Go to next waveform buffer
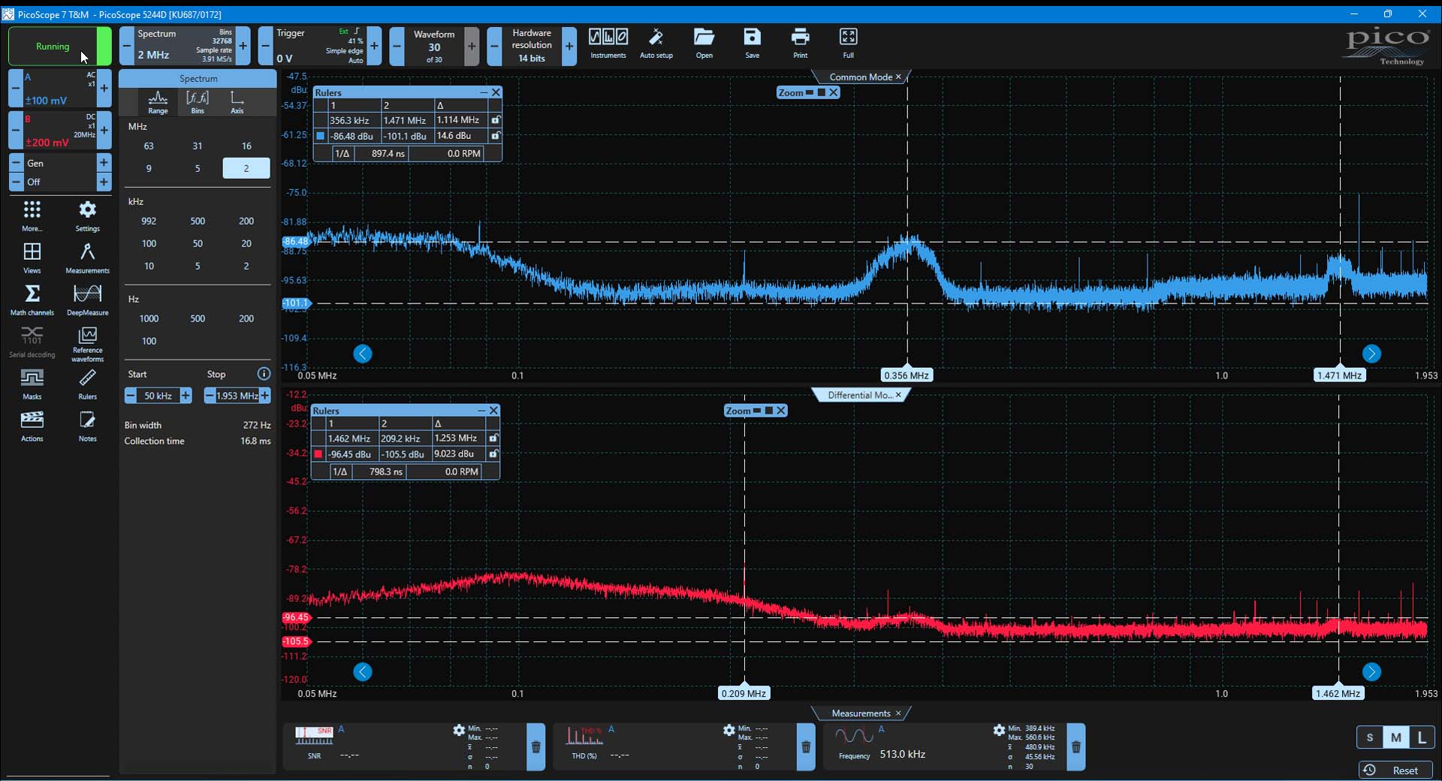 (472, 46)
